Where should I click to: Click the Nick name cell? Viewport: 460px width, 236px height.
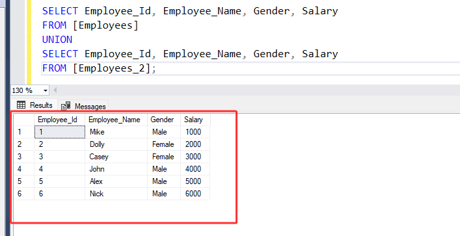point(116,194)
